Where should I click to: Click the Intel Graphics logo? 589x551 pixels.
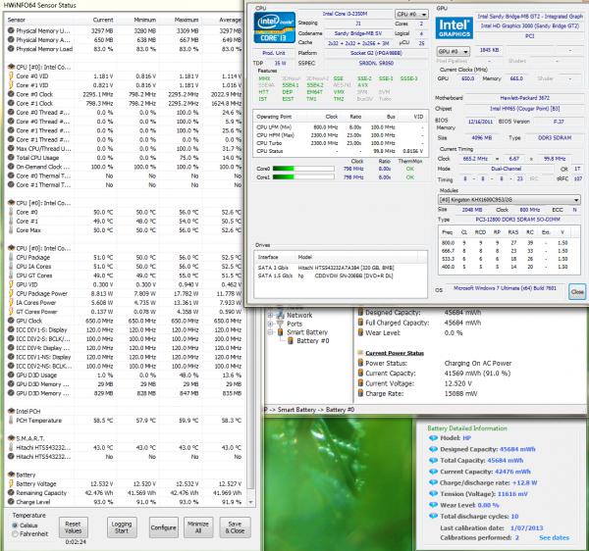455,28
